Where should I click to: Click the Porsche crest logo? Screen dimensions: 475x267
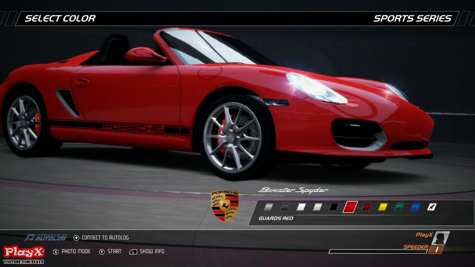[225, 205]
